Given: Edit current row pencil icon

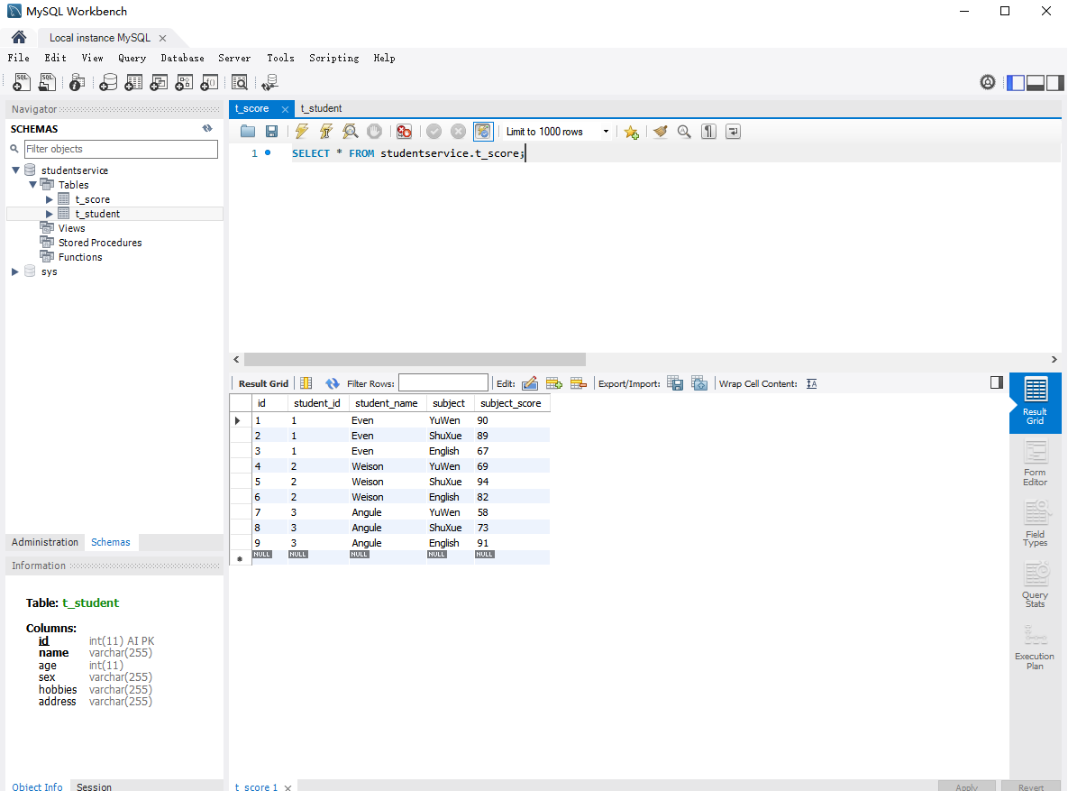Looking at the screenshot, I should click(530, 383).
